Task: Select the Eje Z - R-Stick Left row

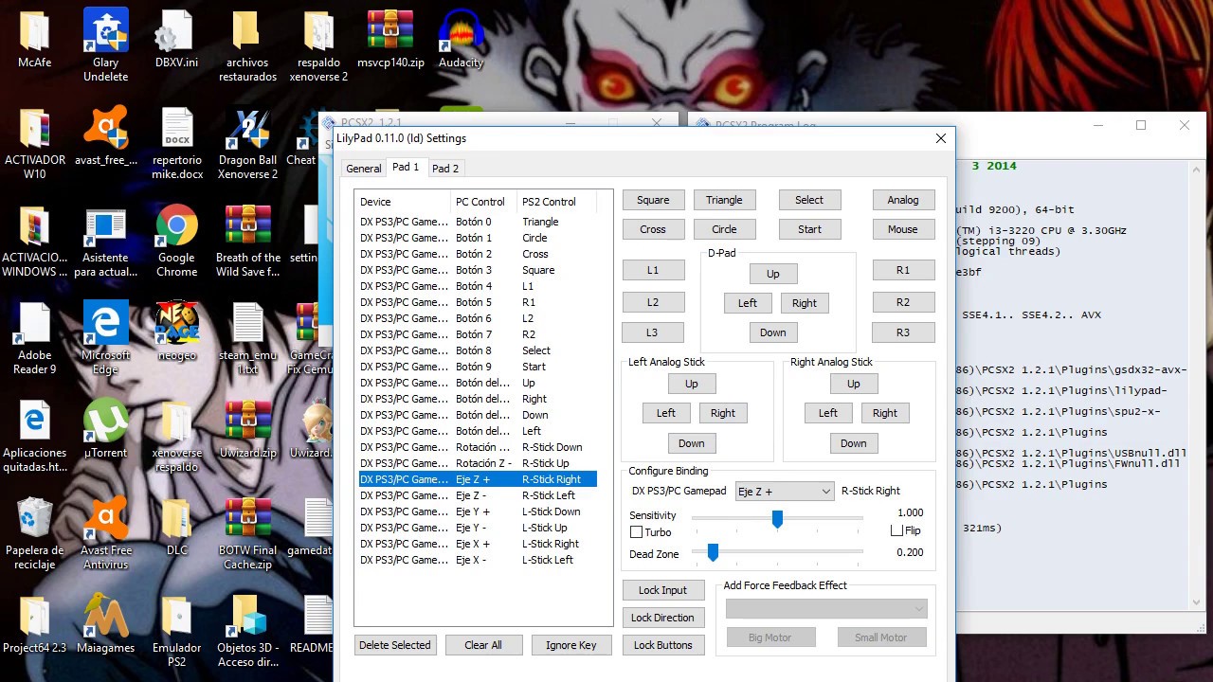Action: coord(478,495)
